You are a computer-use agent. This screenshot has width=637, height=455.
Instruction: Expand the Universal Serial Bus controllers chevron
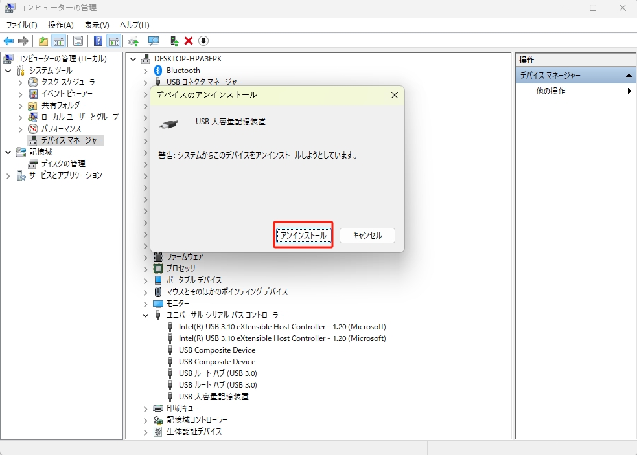click(x=145, y=315)
